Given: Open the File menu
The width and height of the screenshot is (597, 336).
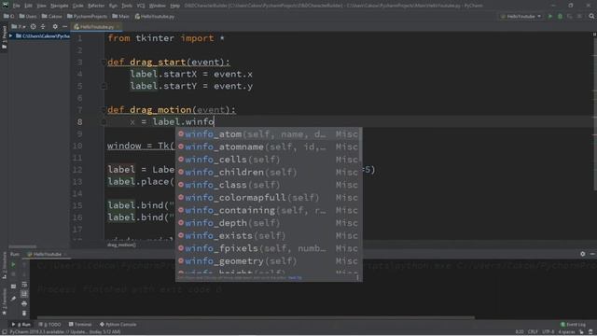Looking at the screenshot, I should pyautogui.click(x=17, y=6).
